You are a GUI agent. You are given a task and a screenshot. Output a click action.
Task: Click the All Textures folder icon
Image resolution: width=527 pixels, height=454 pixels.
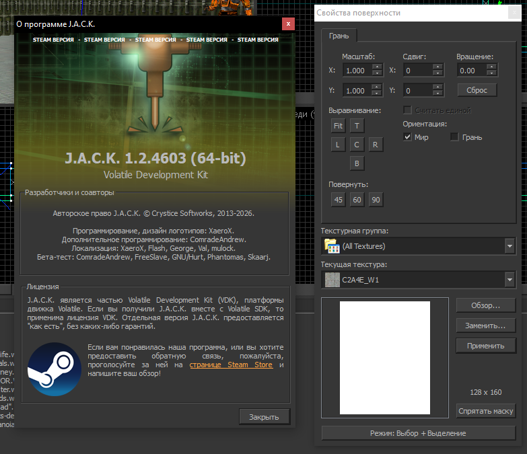[332, 246]
